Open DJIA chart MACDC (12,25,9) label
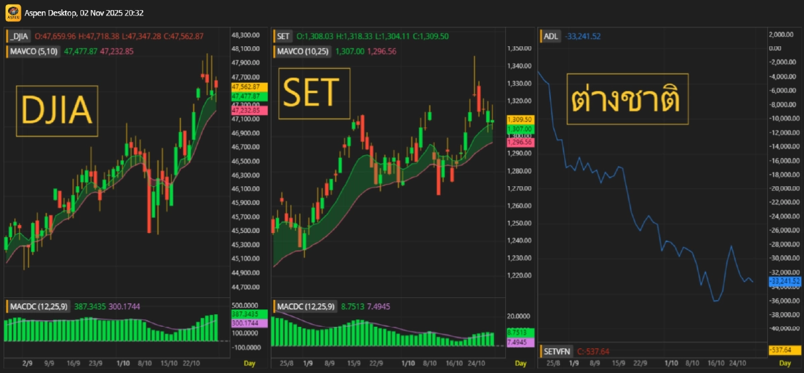The width and height of the screenshot is (804, 373). point(38,307)
